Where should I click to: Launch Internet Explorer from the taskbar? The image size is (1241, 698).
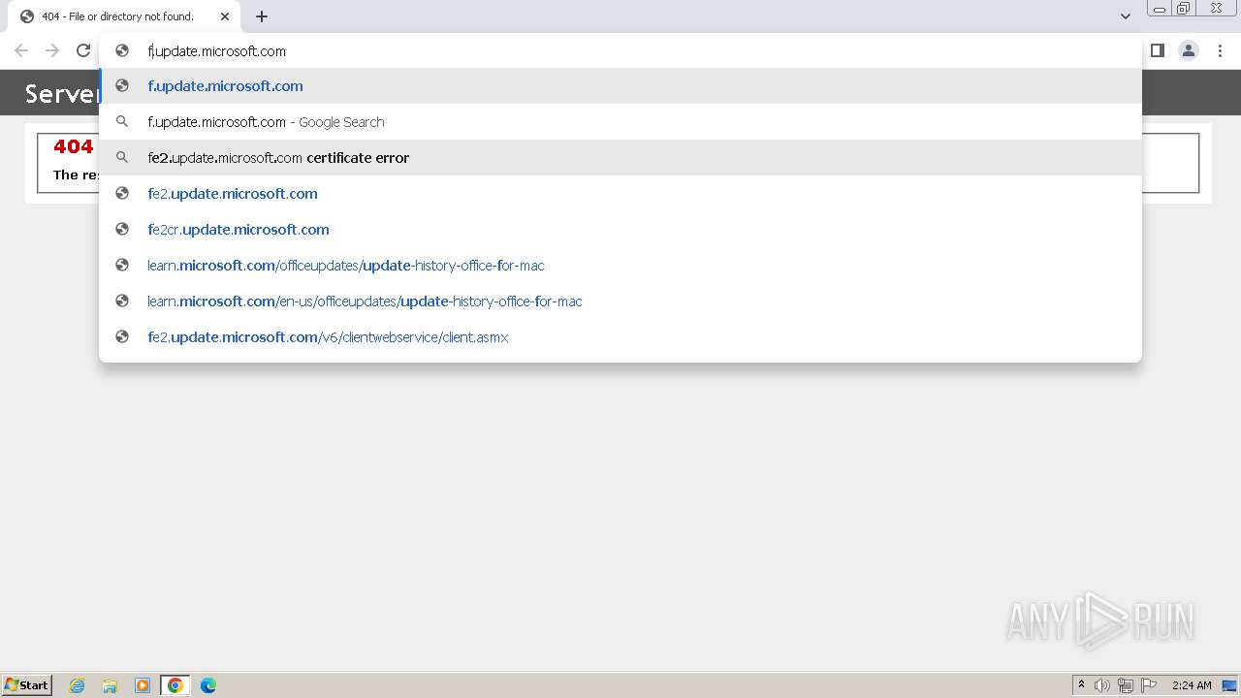pyautogui.click(x=77, y=685)
